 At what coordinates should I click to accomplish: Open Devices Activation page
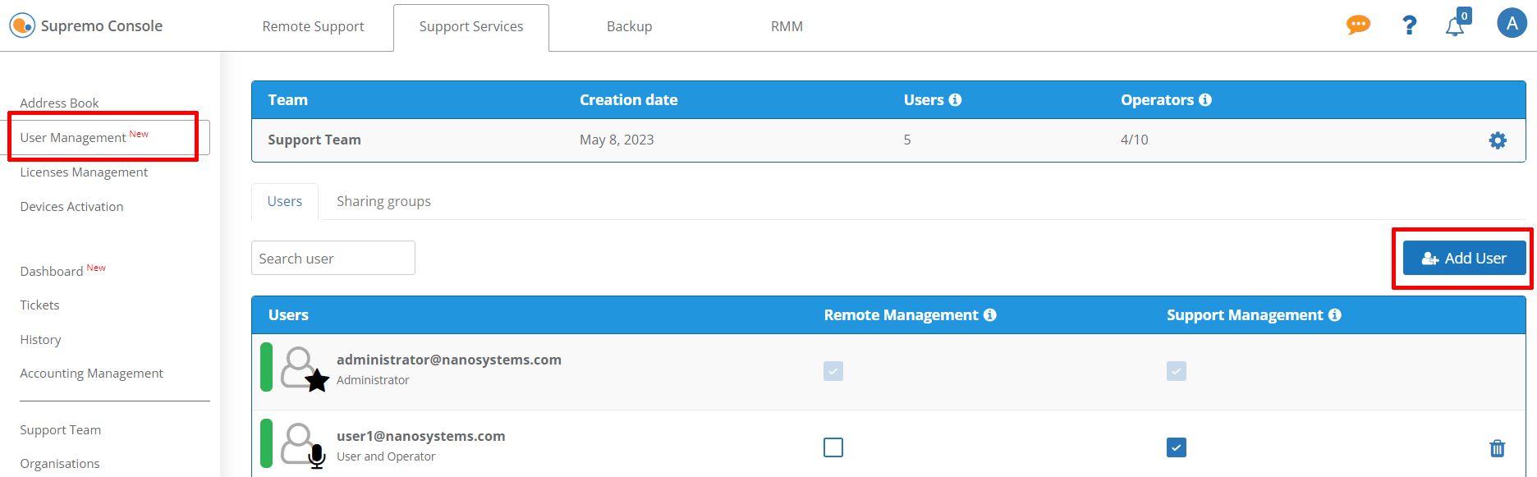(x=71, y=206)
